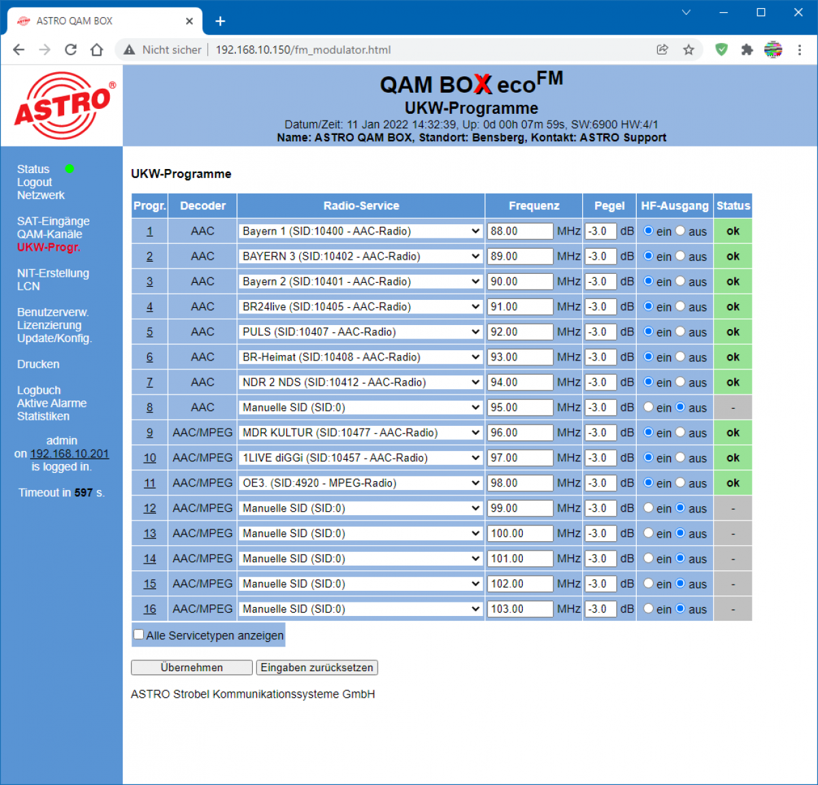818x785 pixels.
Task: Click the Pegel field of program 2
Action: click(x=601, y=256)
